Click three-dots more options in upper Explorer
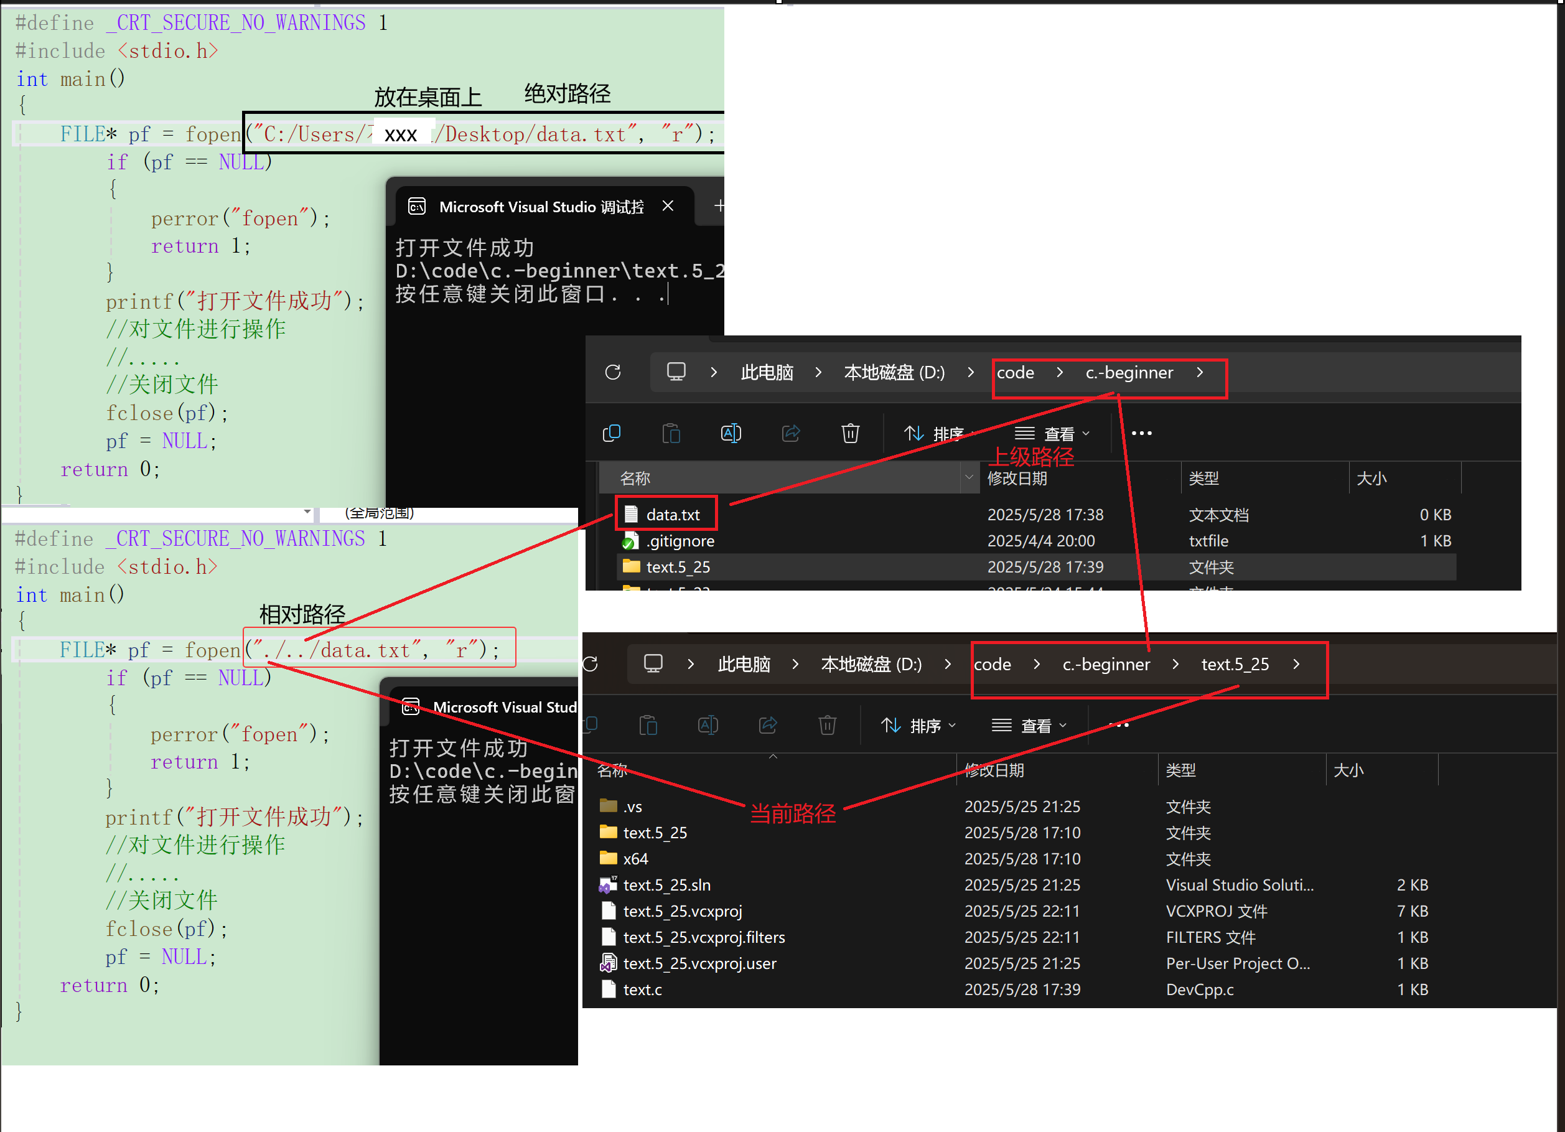This screenshot has height=1132, width=1565. 1141,434
